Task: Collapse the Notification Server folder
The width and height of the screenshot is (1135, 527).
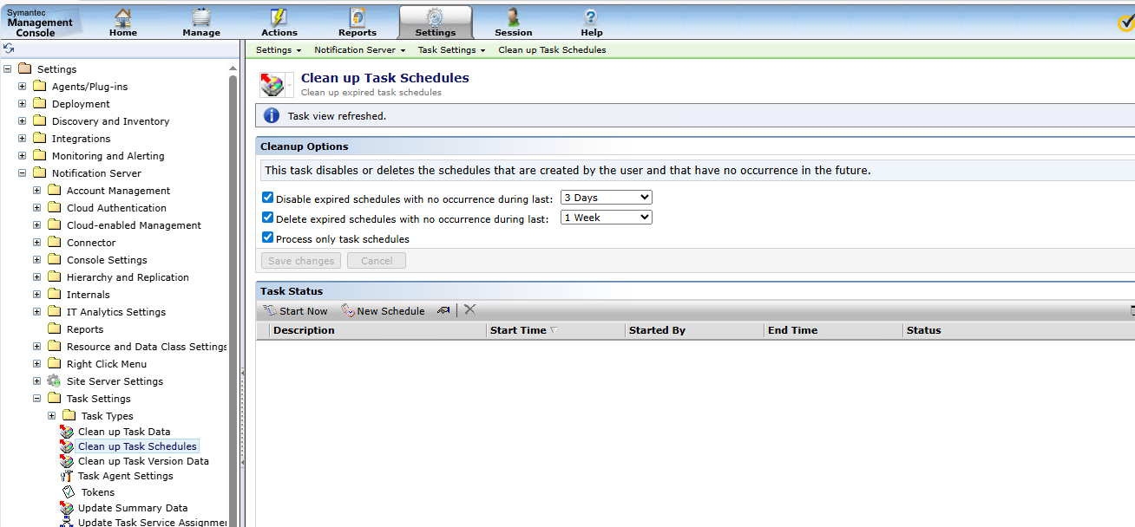Action: click(x=23, y=173)
